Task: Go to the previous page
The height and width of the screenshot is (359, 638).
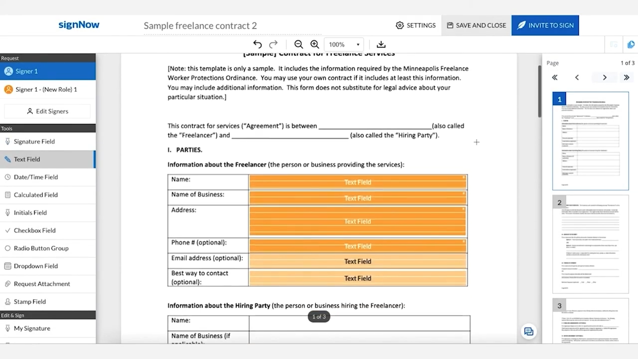Action: point(577,77)
